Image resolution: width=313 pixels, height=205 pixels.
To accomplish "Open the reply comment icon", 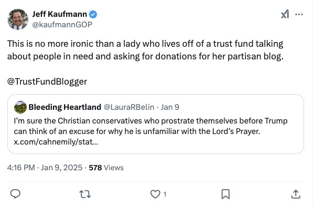I will 15,194.
